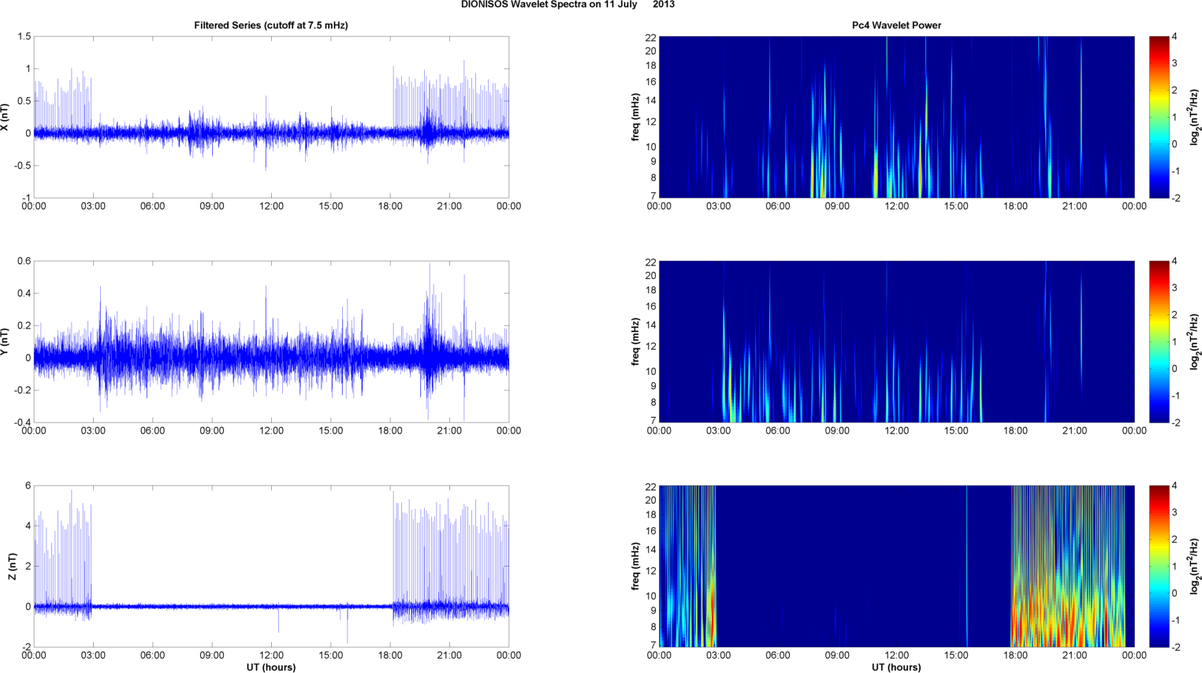Click the colorbar beside the bottom spectrogram

tap(1159, 567)
